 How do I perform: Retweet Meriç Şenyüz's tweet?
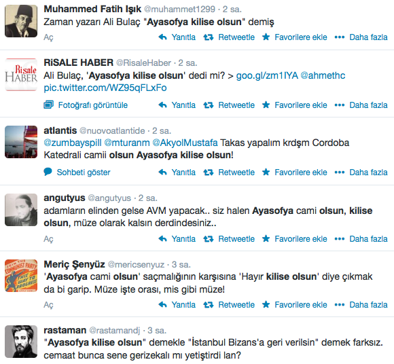pos(229,305)
